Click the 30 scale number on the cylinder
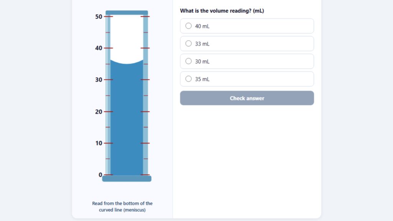 point(99,80)
